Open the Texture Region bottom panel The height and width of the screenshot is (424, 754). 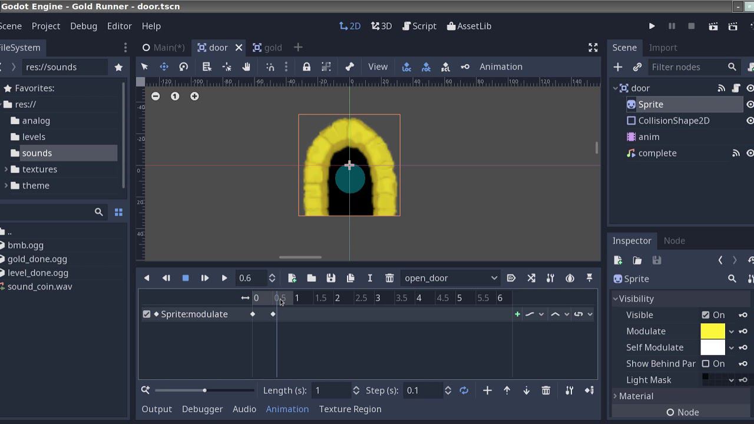coord(350,409)
